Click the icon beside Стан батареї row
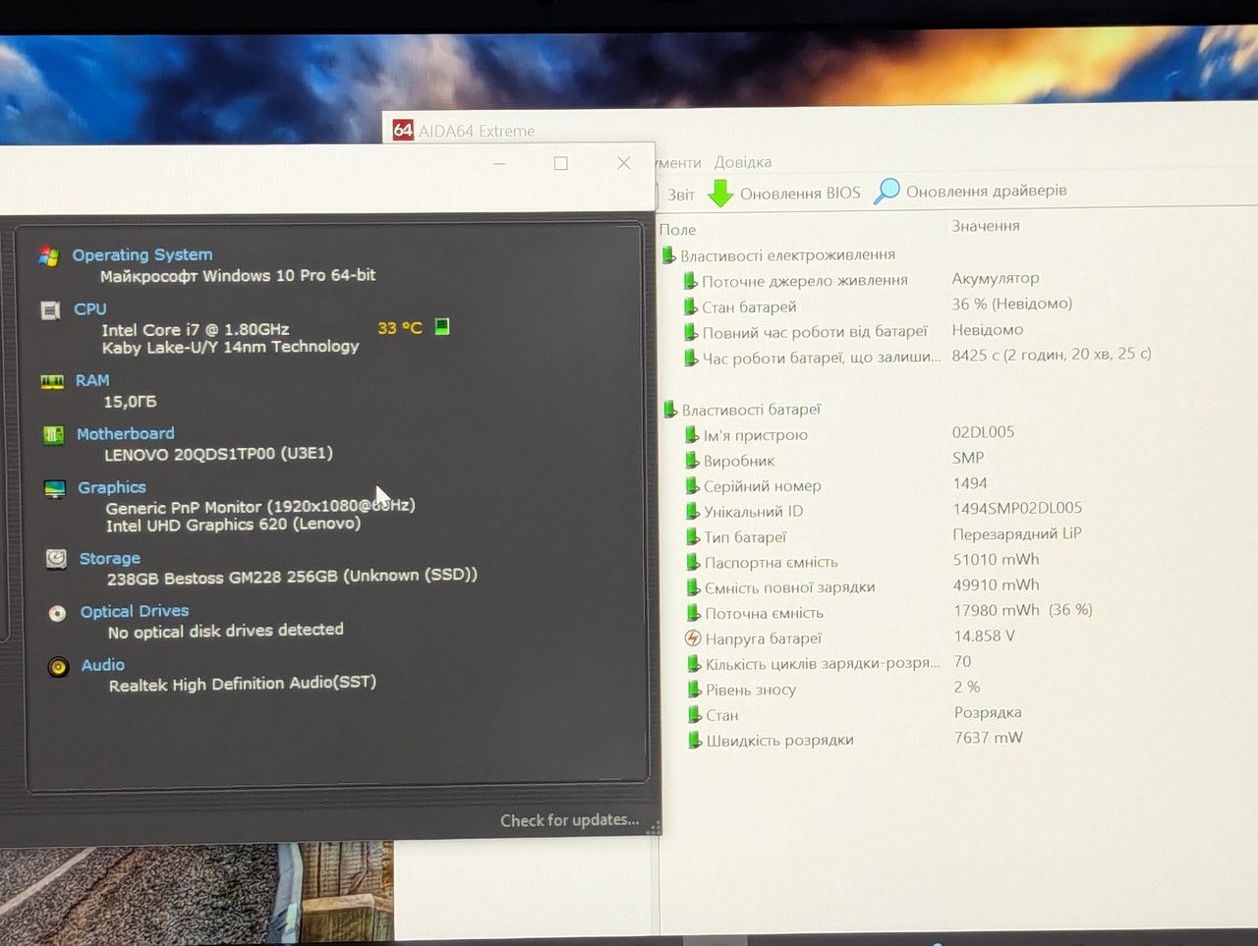The height and width of the screenshot is (946, 1258). tap(691, 306)
